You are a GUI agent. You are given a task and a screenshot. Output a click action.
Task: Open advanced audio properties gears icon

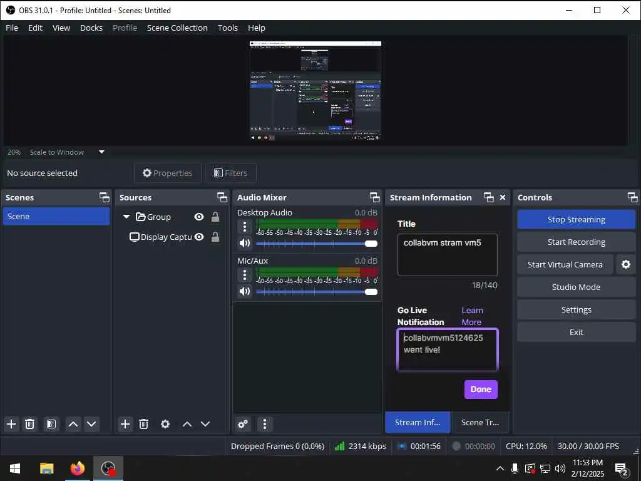pyautogui.click(x=243, y=424)
